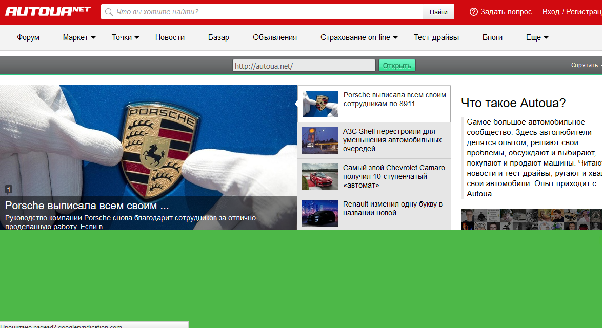Click the AUTOUA.NET logo
The image size is (602, 328).
(x=48, y=11)
